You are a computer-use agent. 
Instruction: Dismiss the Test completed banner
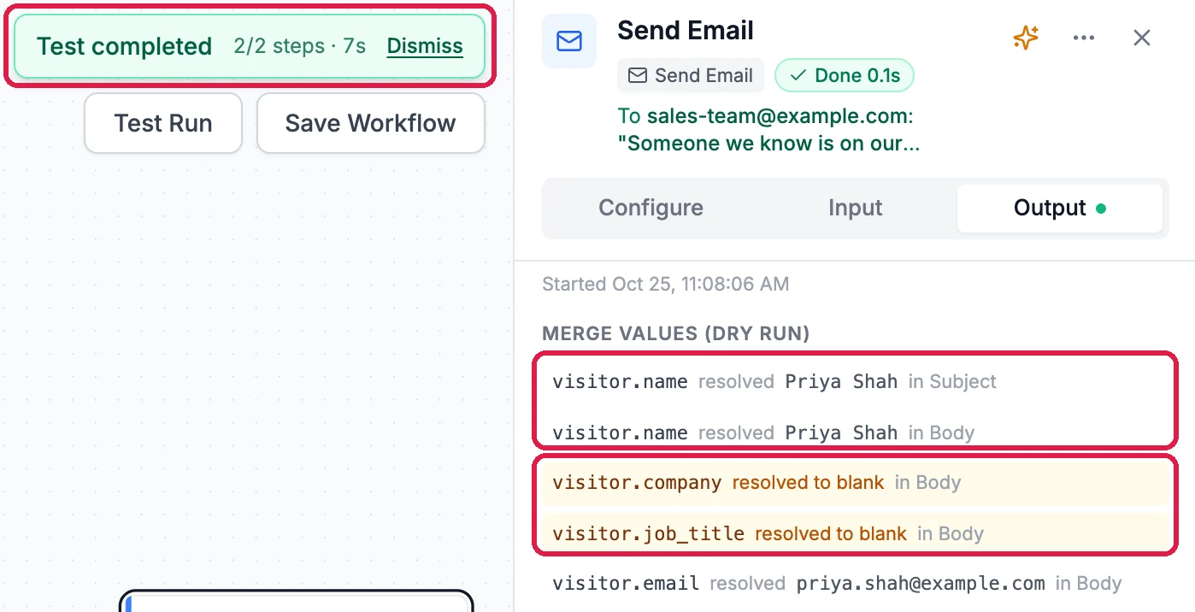point(425,46)
